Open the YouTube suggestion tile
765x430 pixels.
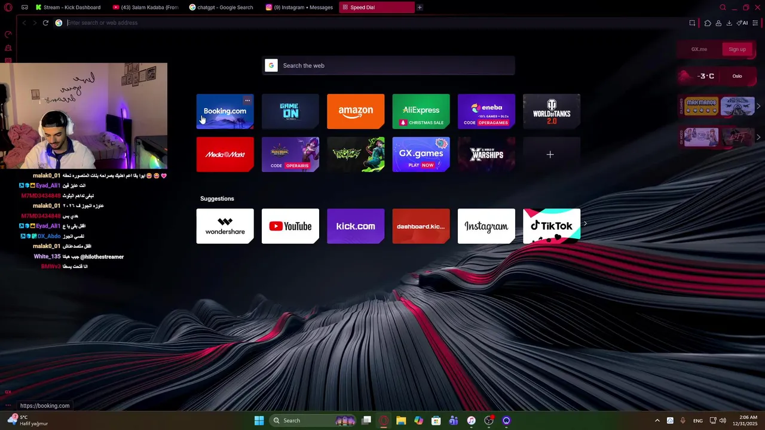click(290, 226)
